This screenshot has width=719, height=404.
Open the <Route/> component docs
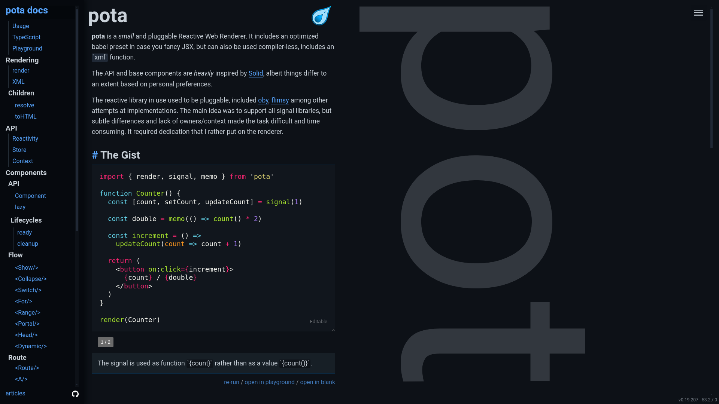tap(27, 368)
